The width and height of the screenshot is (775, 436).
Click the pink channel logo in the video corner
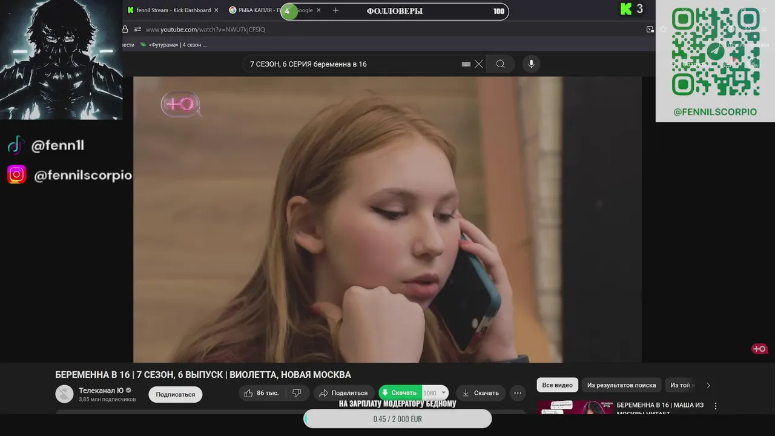(180, 104)
